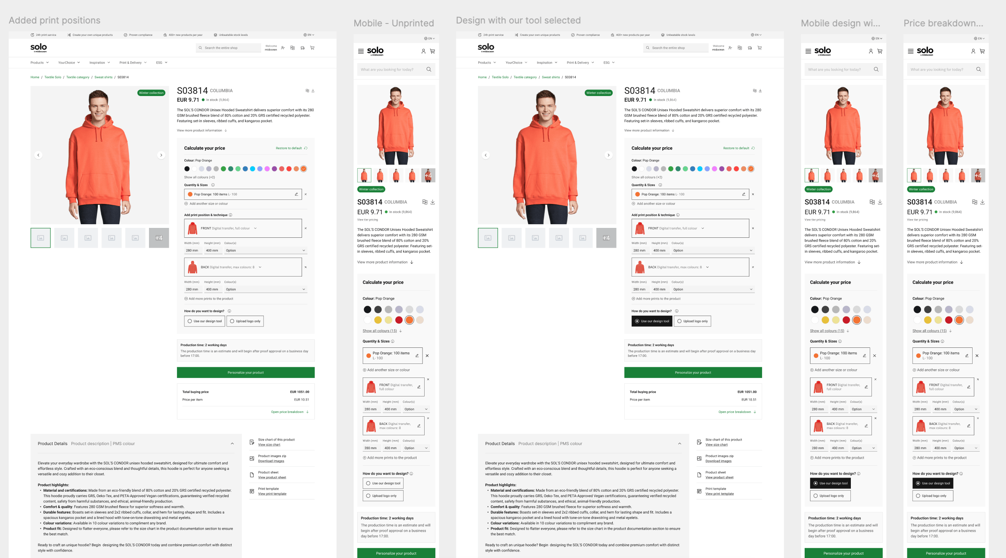Edit FRONT print row in Mobile - Unprinted frame
This screenshot has width=1006, height=558.
coord(419,387)
